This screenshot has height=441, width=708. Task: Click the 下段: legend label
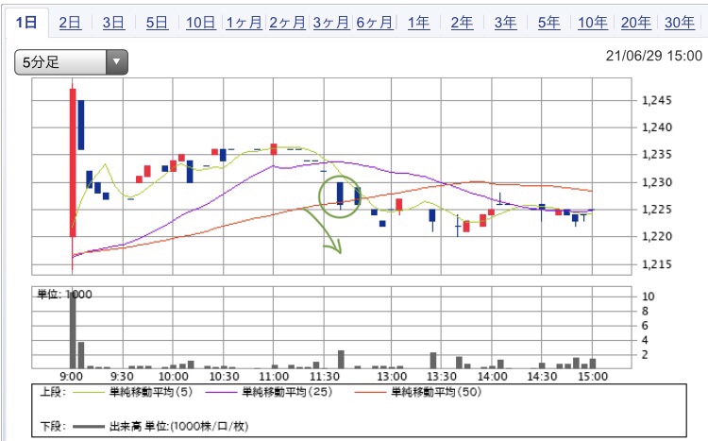click(x=53, y=426)
